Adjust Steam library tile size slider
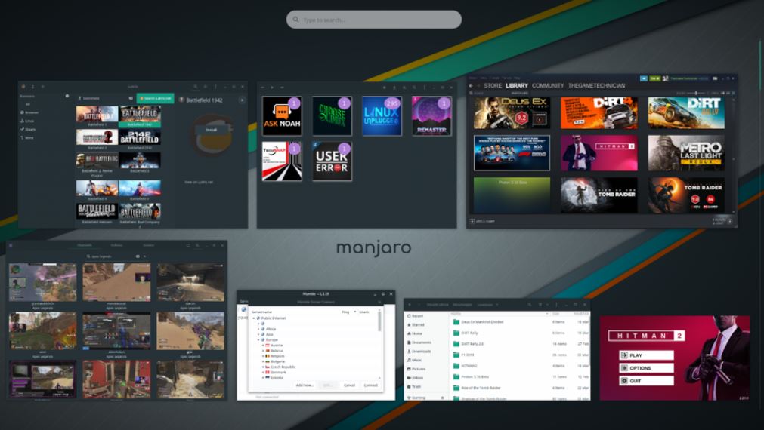Image resolution: width=764 pixels, height=430 pixels. [x=695, y=93]
